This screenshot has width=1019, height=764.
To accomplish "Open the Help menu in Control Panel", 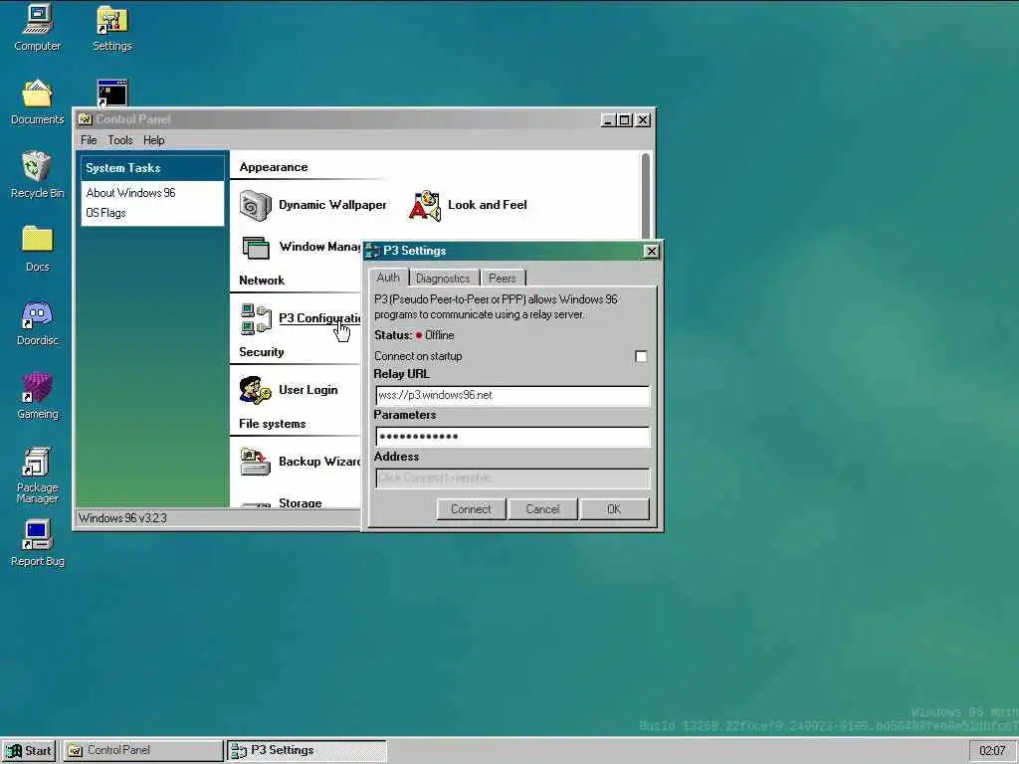I will (x=154, y=140).
